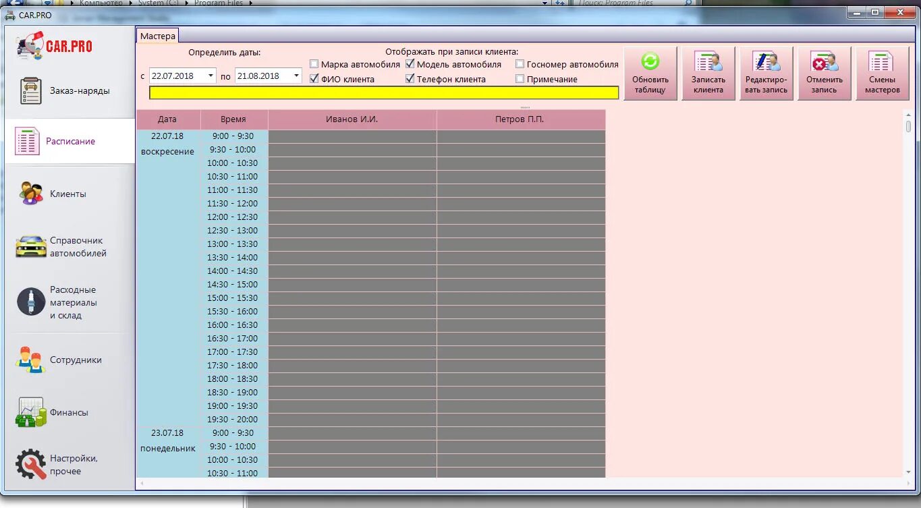
Task: Click the CAR.PRO logo
Action: [x=54, y=46]
